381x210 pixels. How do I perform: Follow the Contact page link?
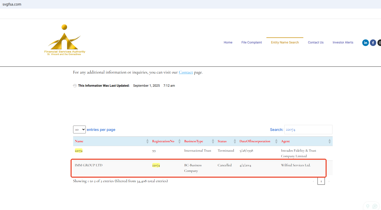coord(186,72)
